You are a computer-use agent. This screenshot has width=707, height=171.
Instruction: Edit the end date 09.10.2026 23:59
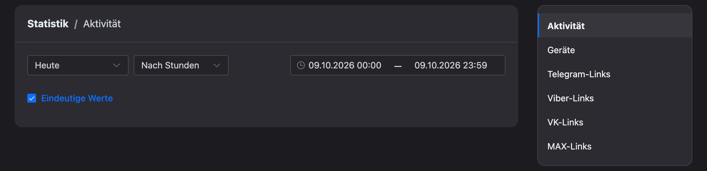[451, 65]
